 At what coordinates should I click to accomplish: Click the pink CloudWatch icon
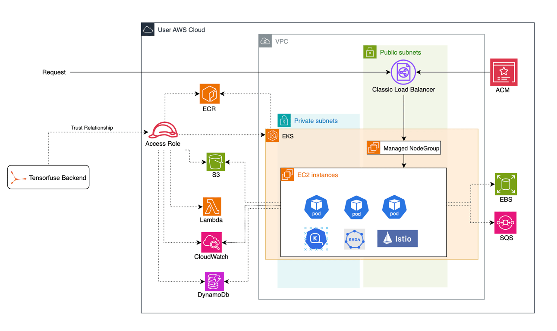click(211, 242)
